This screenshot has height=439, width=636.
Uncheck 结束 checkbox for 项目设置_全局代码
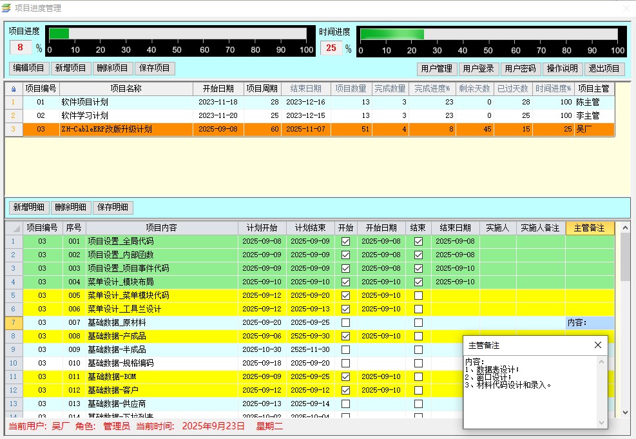[418, 241]
